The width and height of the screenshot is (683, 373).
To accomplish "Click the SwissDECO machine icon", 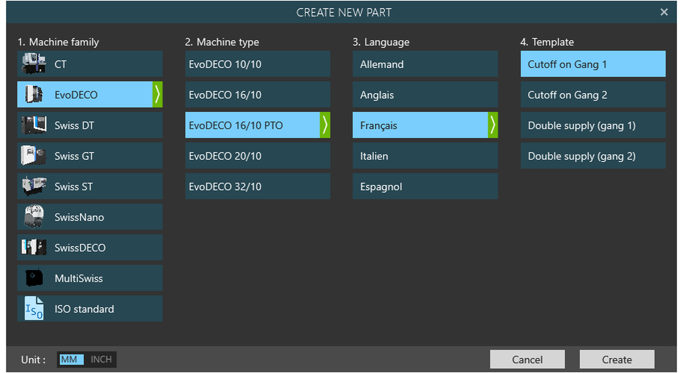I will (x=34, y=248).
